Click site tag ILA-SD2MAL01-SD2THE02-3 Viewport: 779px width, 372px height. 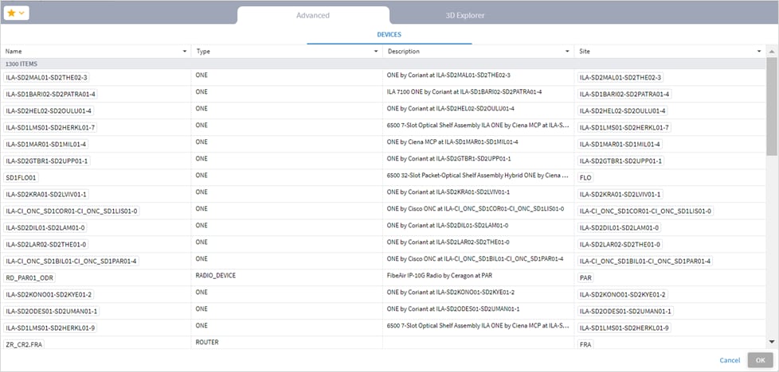[620, 77]
